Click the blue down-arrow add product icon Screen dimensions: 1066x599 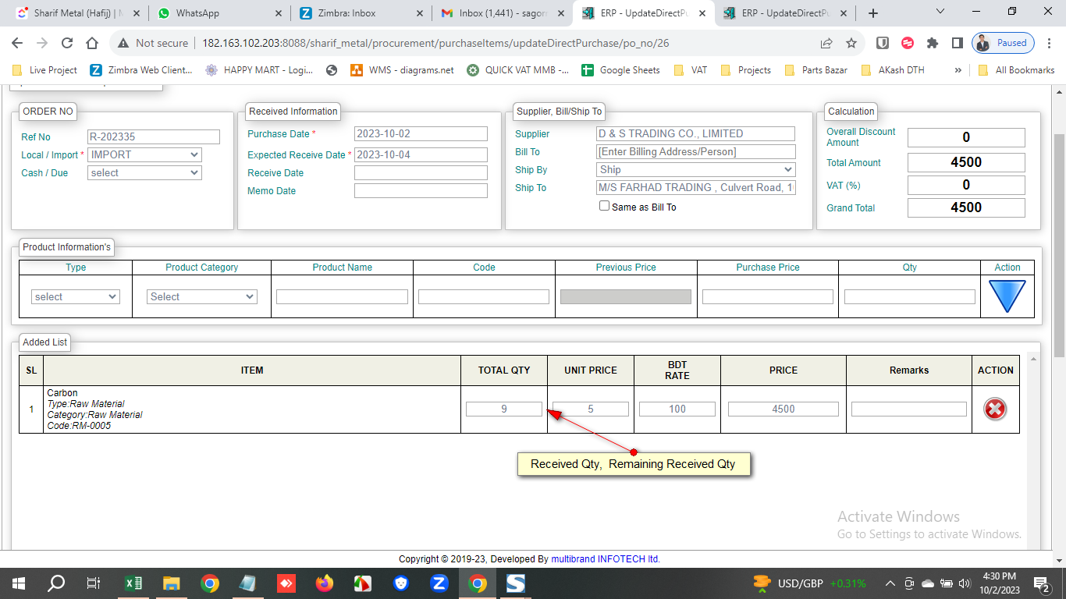click(x=1007, y=296)
